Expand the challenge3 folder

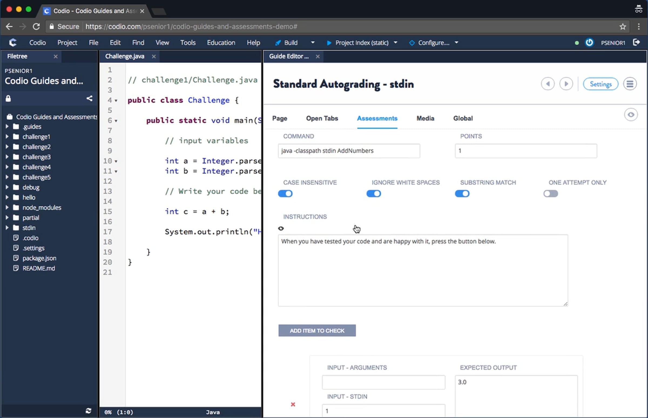[x=7, y=157]
